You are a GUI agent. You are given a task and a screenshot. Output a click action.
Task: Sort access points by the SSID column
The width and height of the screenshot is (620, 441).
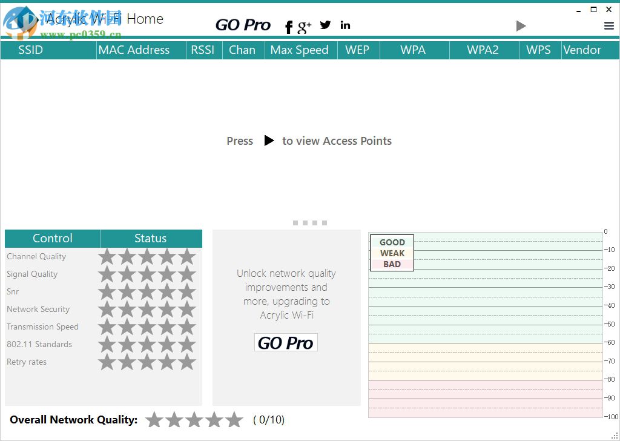click(x=30, y=50)
